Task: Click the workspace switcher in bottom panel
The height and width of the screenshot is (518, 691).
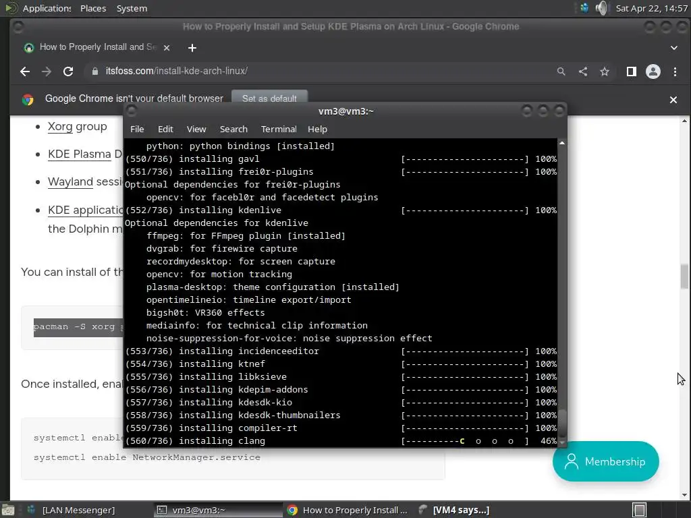Action: coord(640,510)
